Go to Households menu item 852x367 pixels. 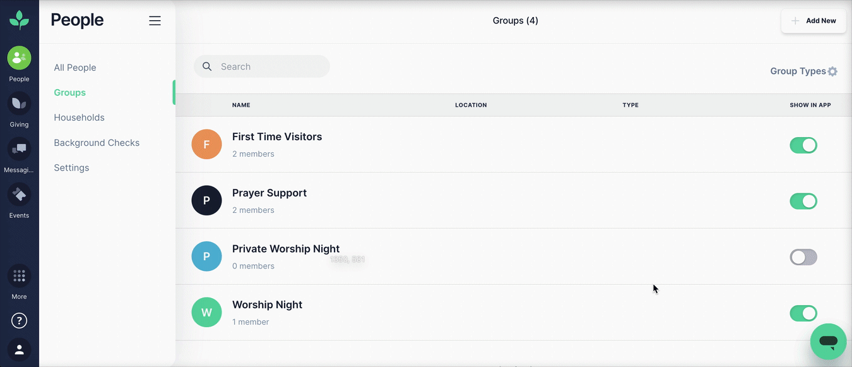point(79,117)
